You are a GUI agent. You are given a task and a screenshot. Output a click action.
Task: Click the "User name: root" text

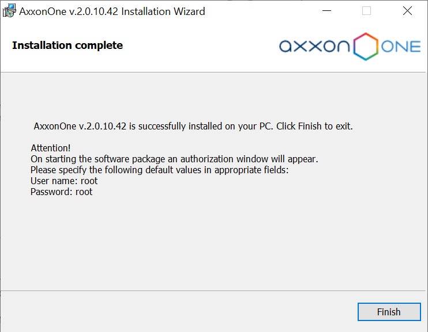64,181
